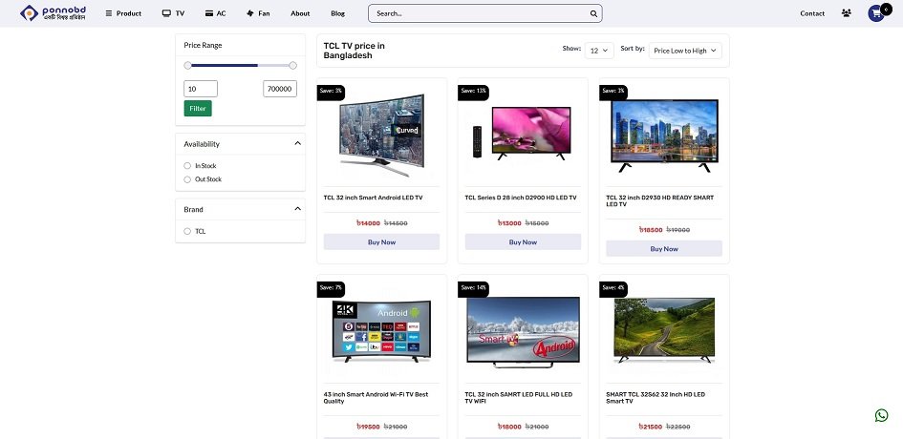903x439 pixels.
Task: Buy Now for the ৳14000 TCL TV
Action: pos(382,242)
